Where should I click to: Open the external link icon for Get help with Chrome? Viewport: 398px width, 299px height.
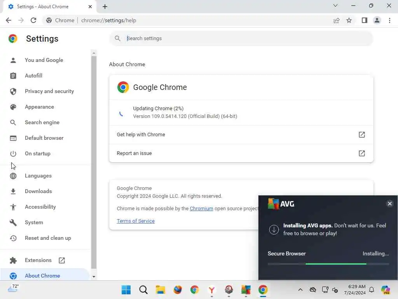(x=362, y=134)
